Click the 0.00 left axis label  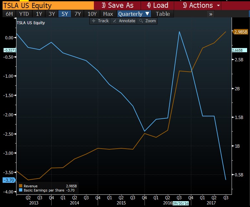tap(9, 38)
